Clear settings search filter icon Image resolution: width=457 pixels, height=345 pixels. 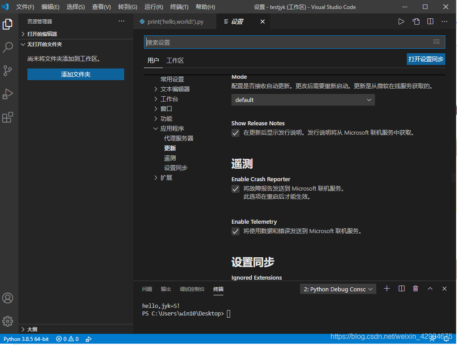(x=436, y=42)
